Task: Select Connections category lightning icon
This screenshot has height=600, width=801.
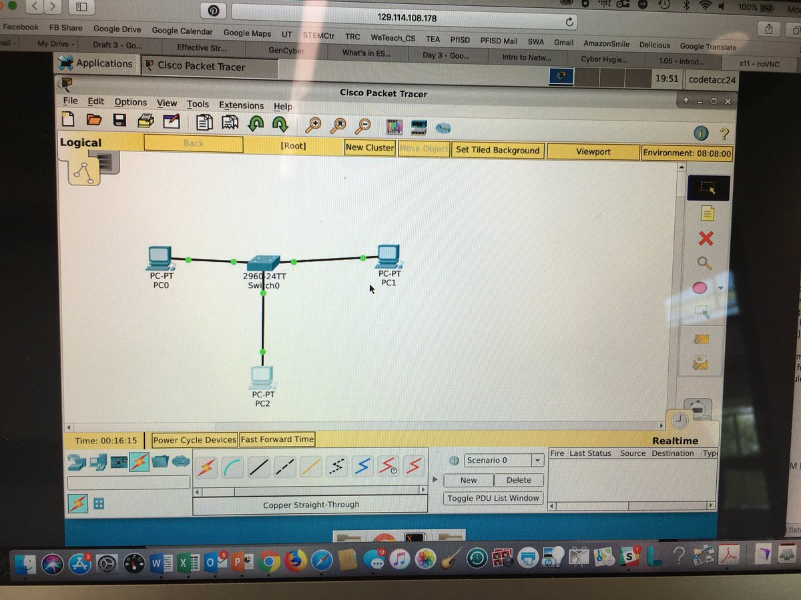Action: coord(139,462)
